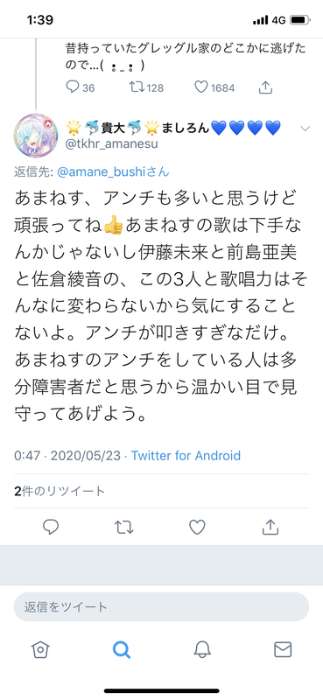This screenshot has height=700, width=323.
Task: Tap the reply icon showing 36 replies
Action: 73,87
